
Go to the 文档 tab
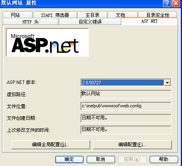(x=122, y=15)
